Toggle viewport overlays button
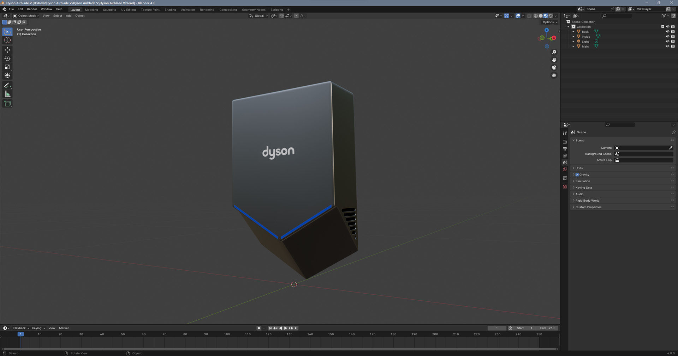This screenshot has height=356, width=678. 518,16
